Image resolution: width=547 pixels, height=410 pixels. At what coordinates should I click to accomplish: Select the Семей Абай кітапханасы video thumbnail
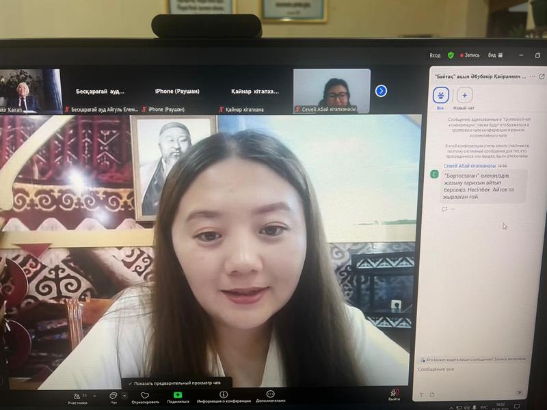332,90
